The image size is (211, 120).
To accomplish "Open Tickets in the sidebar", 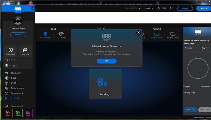I will 10,60.
